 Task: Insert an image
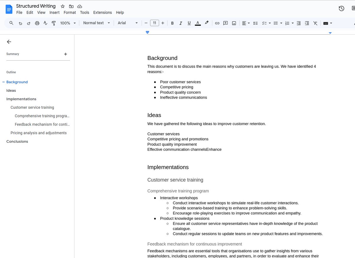click(x=234, y=23)
